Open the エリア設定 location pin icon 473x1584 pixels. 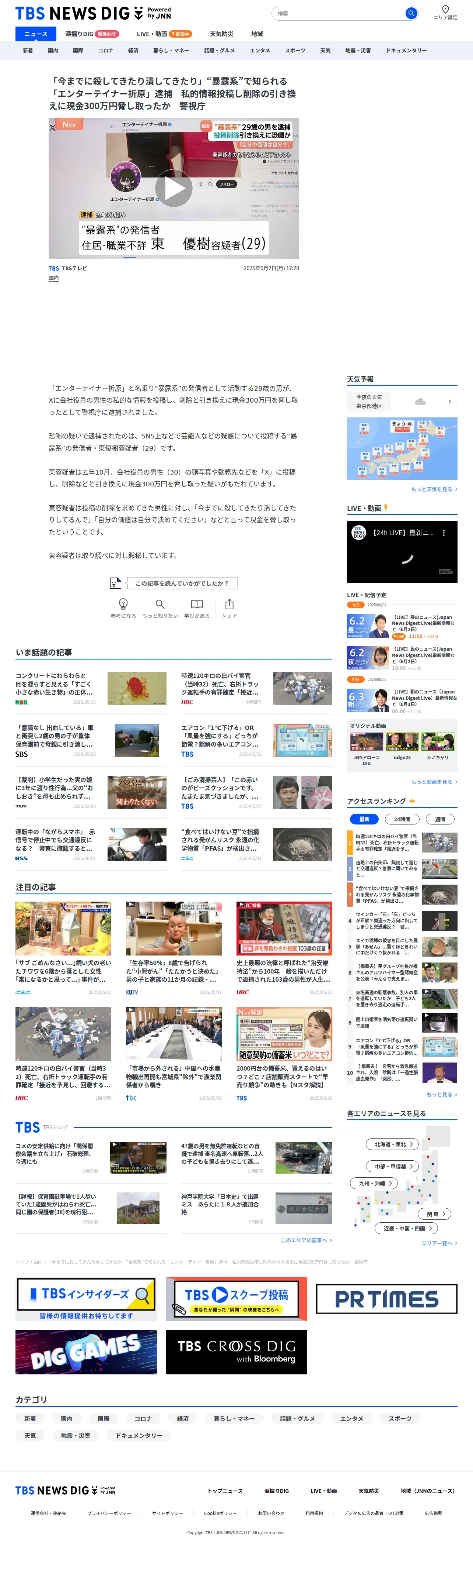(445, 9)
